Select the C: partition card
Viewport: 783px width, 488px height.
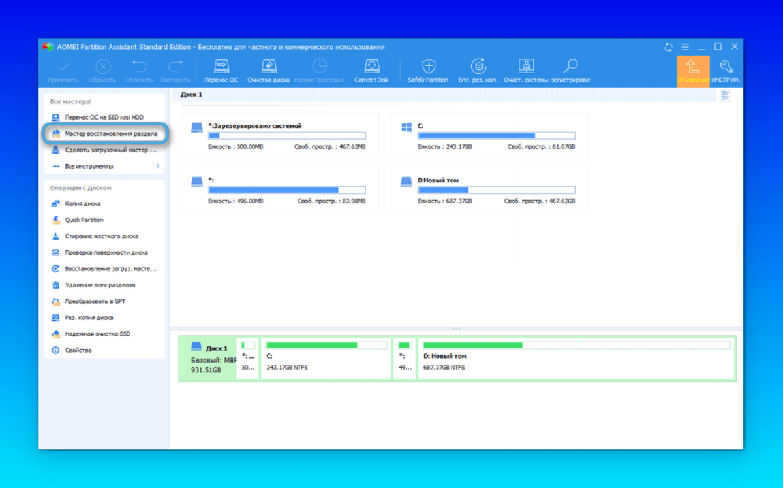489,134
